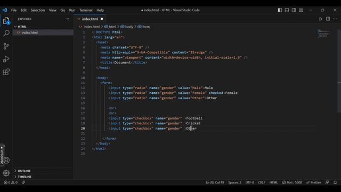Click the Document title text on line 7

click(x=123, y=62)
